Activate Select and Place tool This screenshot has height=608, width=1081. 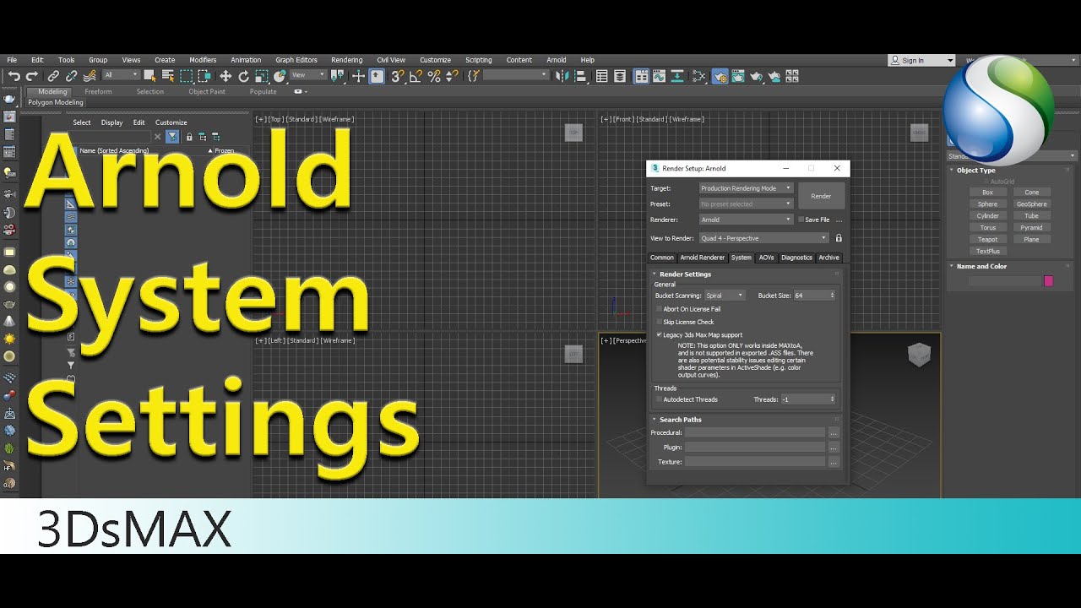point(280,76)
